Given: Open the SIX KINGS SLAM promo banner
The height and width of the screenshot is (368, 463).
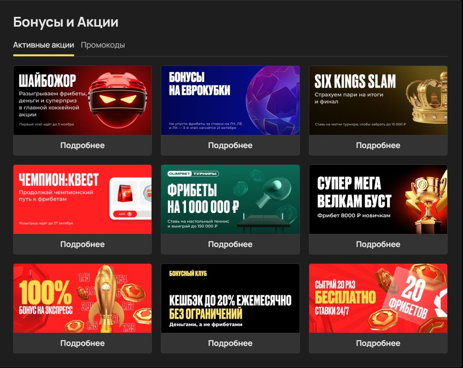Looking at the screenshot, I should pos(378,100).
